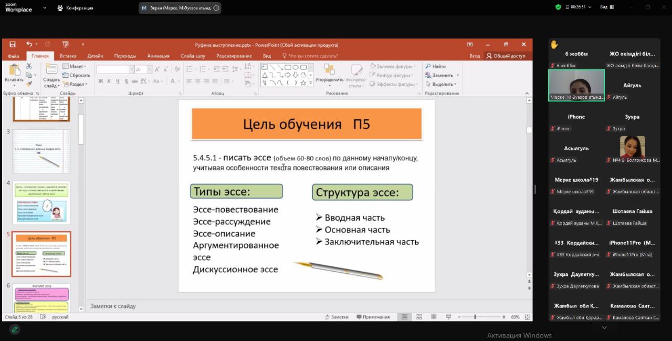
Task: Save the presentation with the floppy disk icon
Action: [13, 45]
